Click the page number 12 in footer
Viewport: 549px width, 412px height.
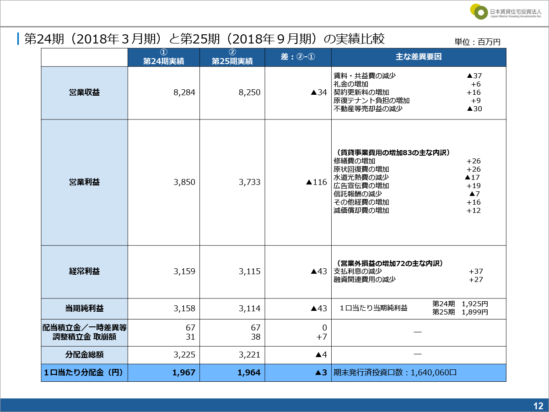(x=538, y=406)
